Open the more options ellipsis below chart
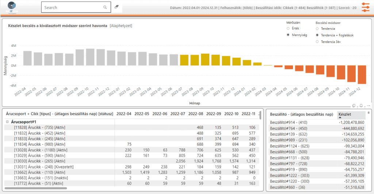374x194 pixels. click(368, 106)
